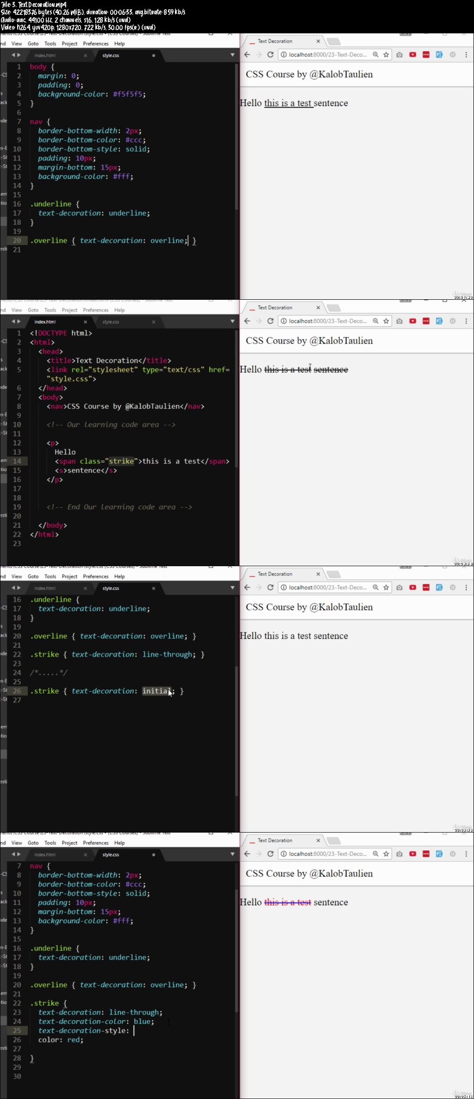Viewport: 474px width, 1099px height.
Task: Open Preferences menu in top frame Sublime
Action: (x=96, y=44)
